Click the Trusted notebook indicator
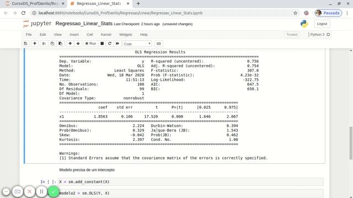This screenshot has height=198, width=353. (x=292, y=35)
